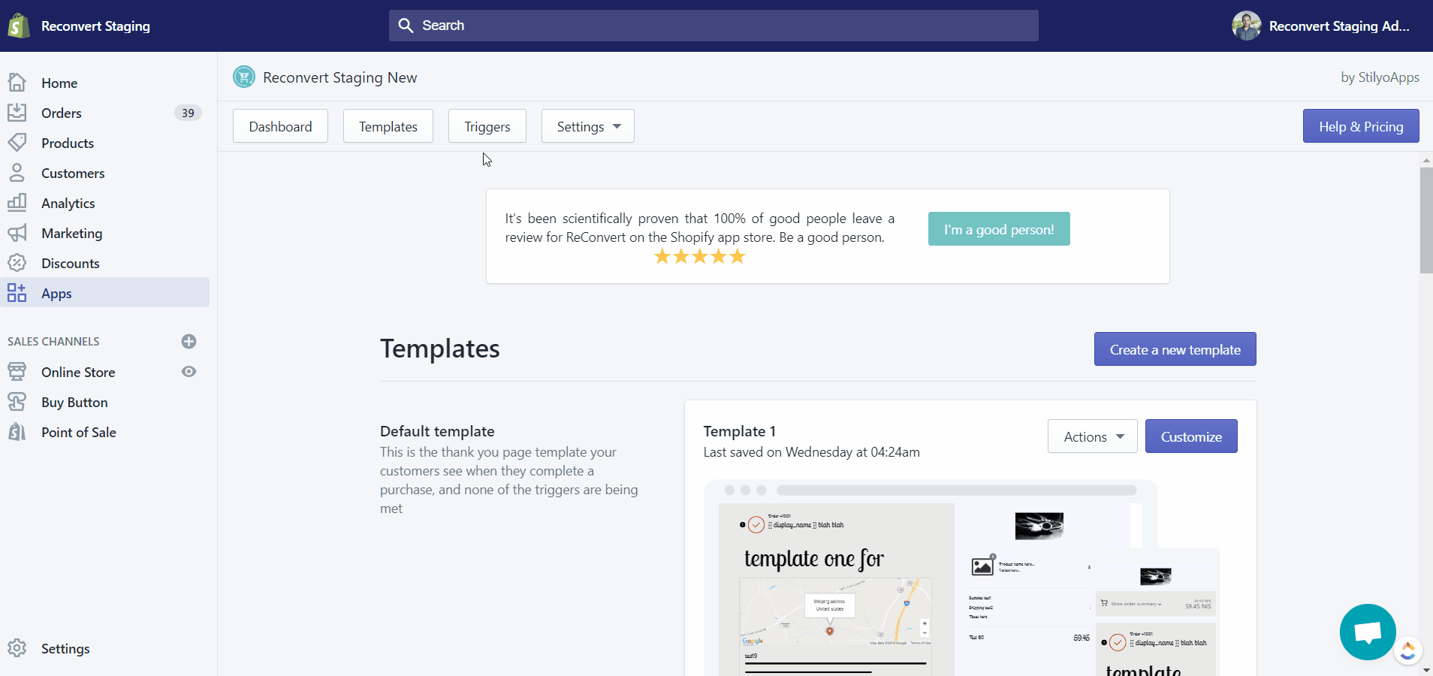Click inside the Search input field

click(x=713, y=26)
